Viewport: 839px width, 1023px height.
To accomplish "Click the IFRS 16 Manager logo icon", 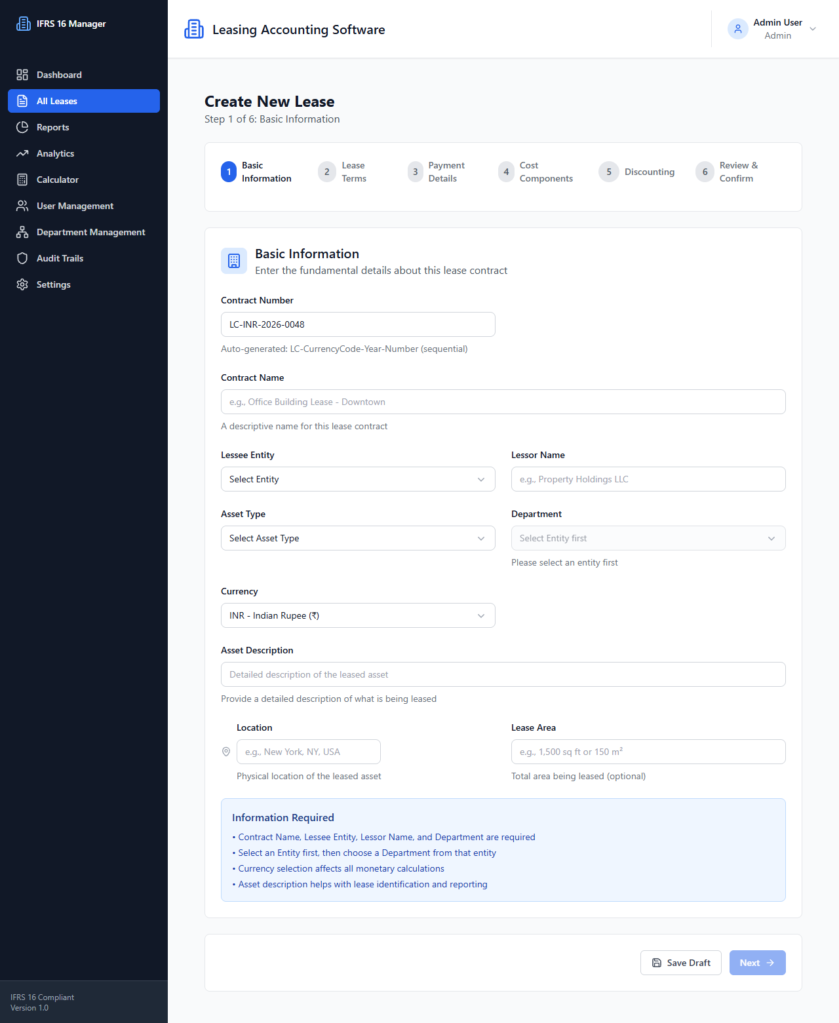I will 24,24.
